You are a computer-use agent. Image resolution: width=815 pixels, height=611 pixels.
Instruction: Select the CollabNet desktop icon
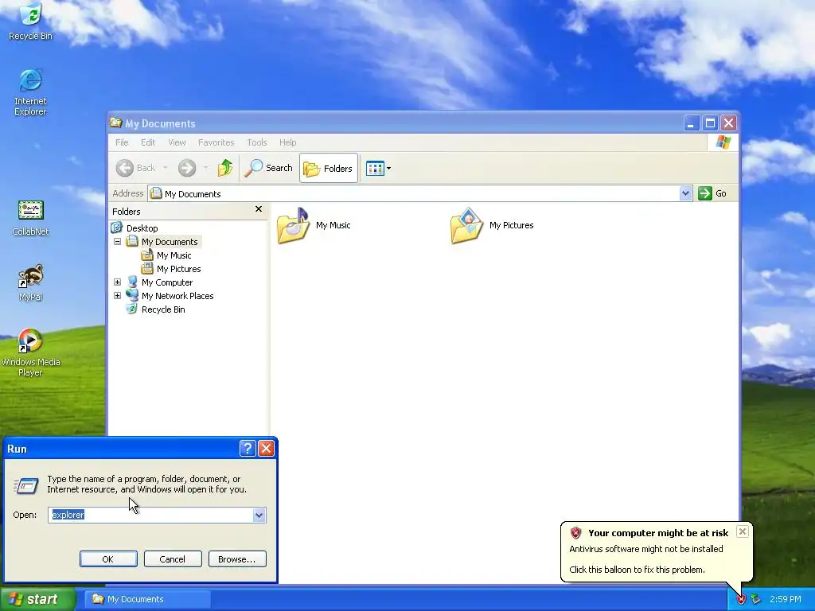point(30,218)
